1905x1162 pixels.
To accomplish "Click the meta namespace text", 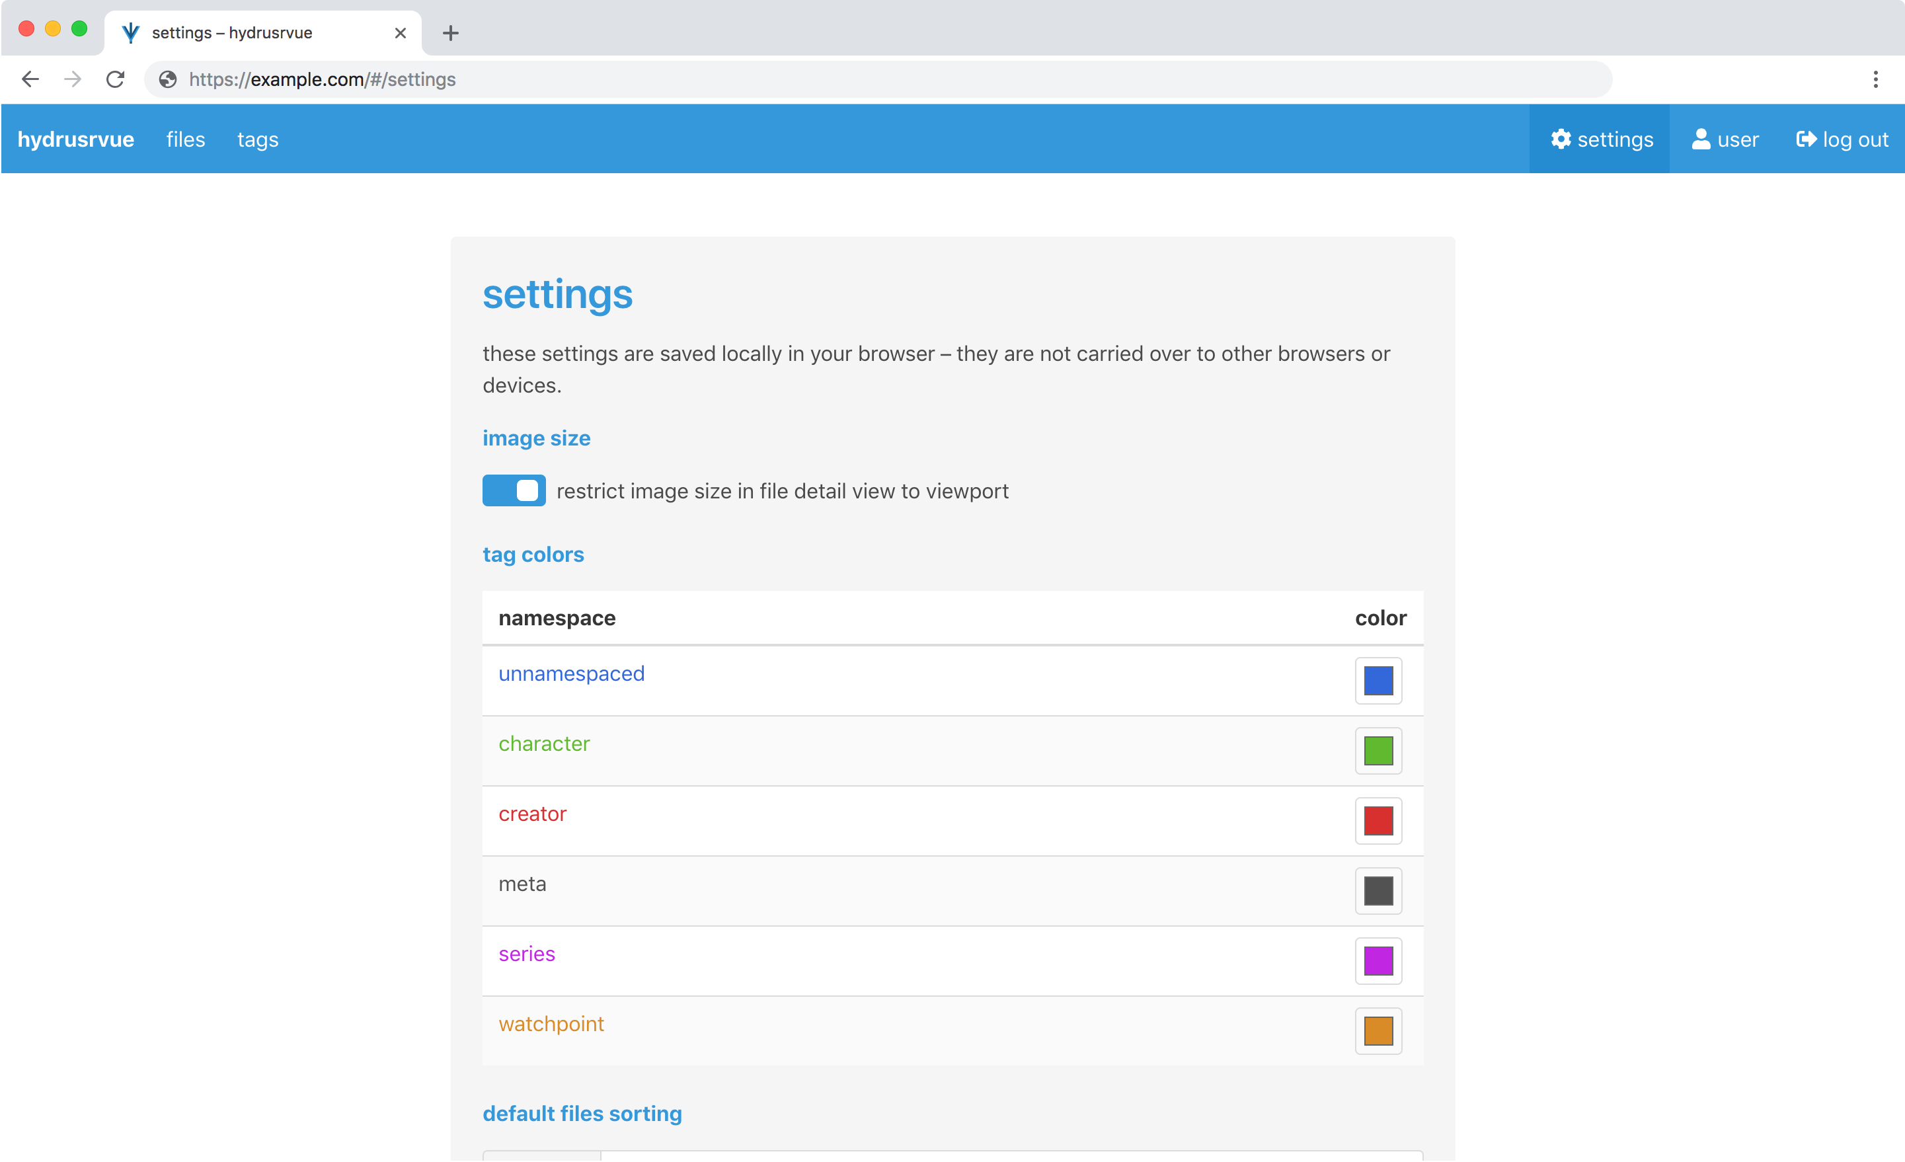I will pyautogui.click(x=522, y=884).
